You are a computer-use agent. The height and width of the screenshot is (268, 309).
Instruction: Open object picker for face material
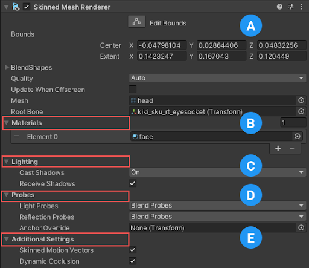coord(298,136)
